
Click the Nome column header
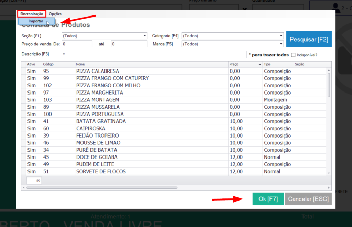pos(151,64)
